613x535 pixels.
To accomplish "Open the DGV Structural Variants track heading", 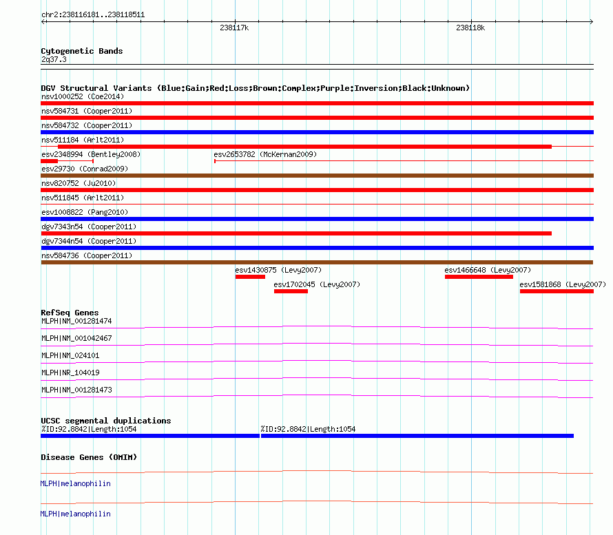I will pos(256,88).
